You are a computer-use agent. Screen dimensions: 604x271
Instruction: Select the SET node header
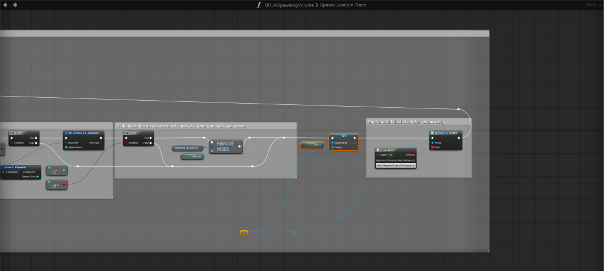pos(344,135)
